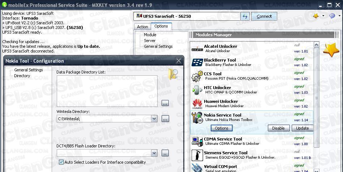Click the refresh device arrows icon

tap(245, 16)
